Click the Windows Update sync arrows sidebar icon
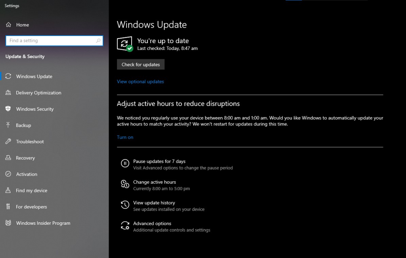Viewport: 406px width, 258px height. [x=8, y=76]
